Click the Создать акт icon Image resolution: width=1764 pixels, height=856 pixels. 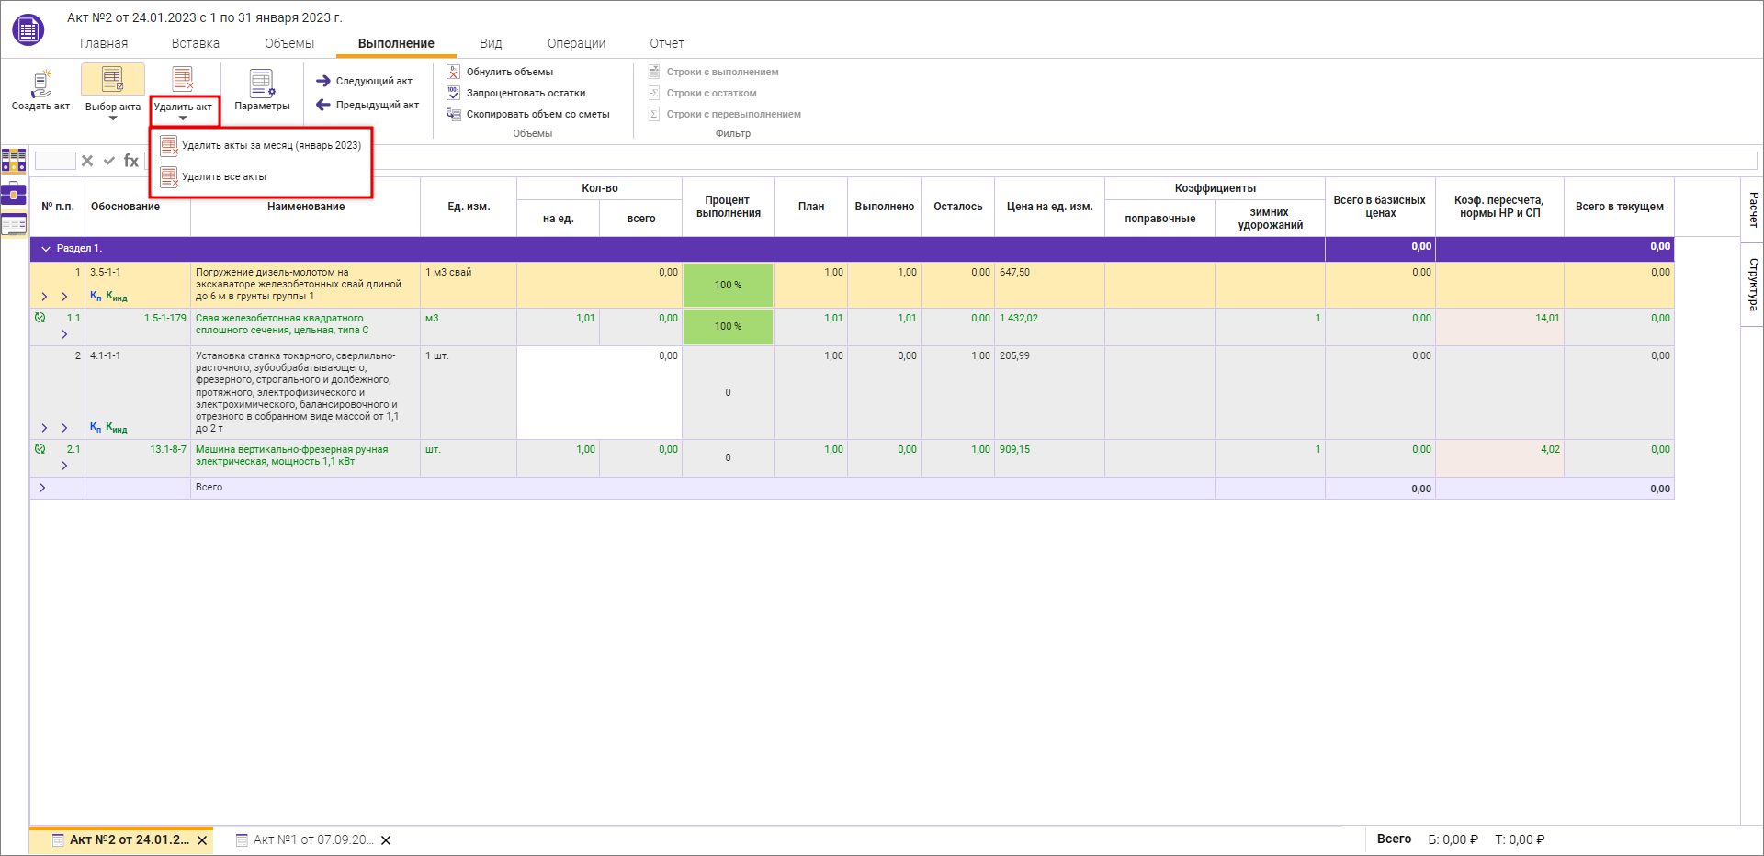[40, 84]
